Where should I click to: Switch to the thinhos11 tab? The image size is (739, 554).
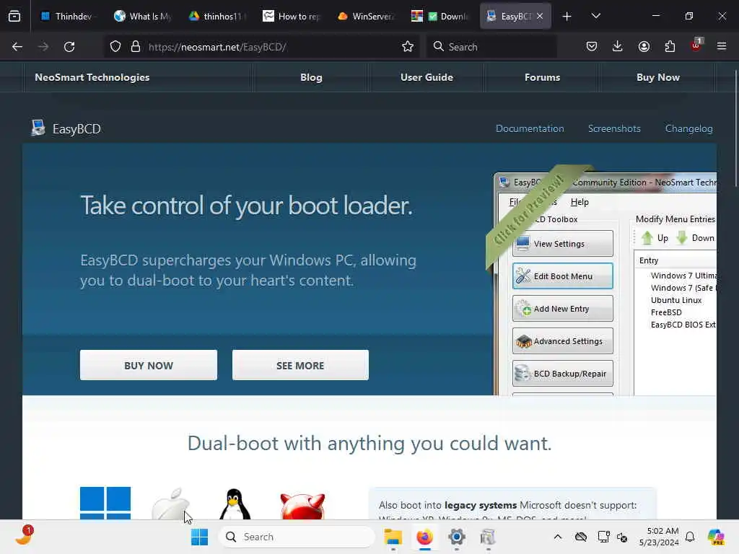click(217, 17)
